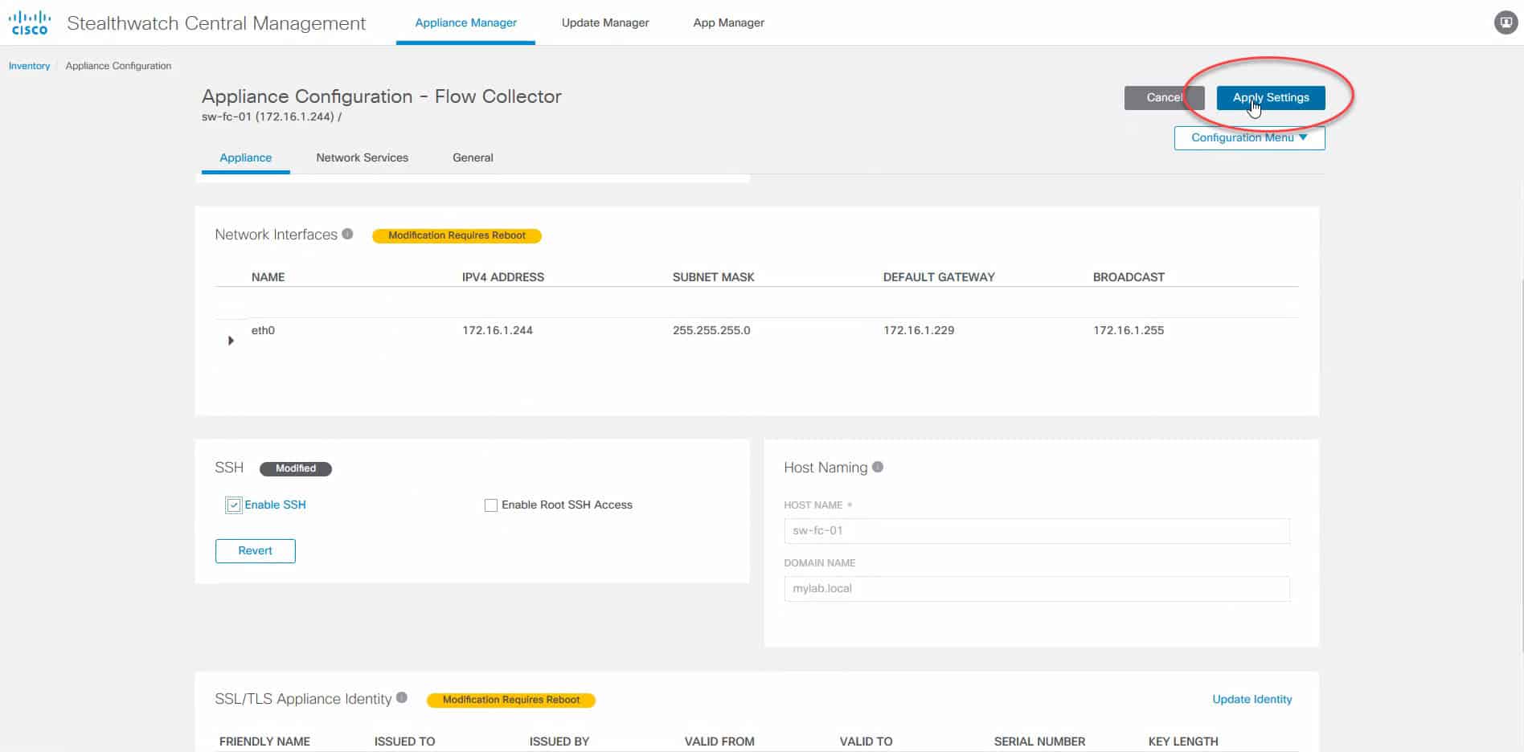Click broadcast 172.16.1.255 cell
Viewport: 1524px width, 752px height.
point(1129,330)
